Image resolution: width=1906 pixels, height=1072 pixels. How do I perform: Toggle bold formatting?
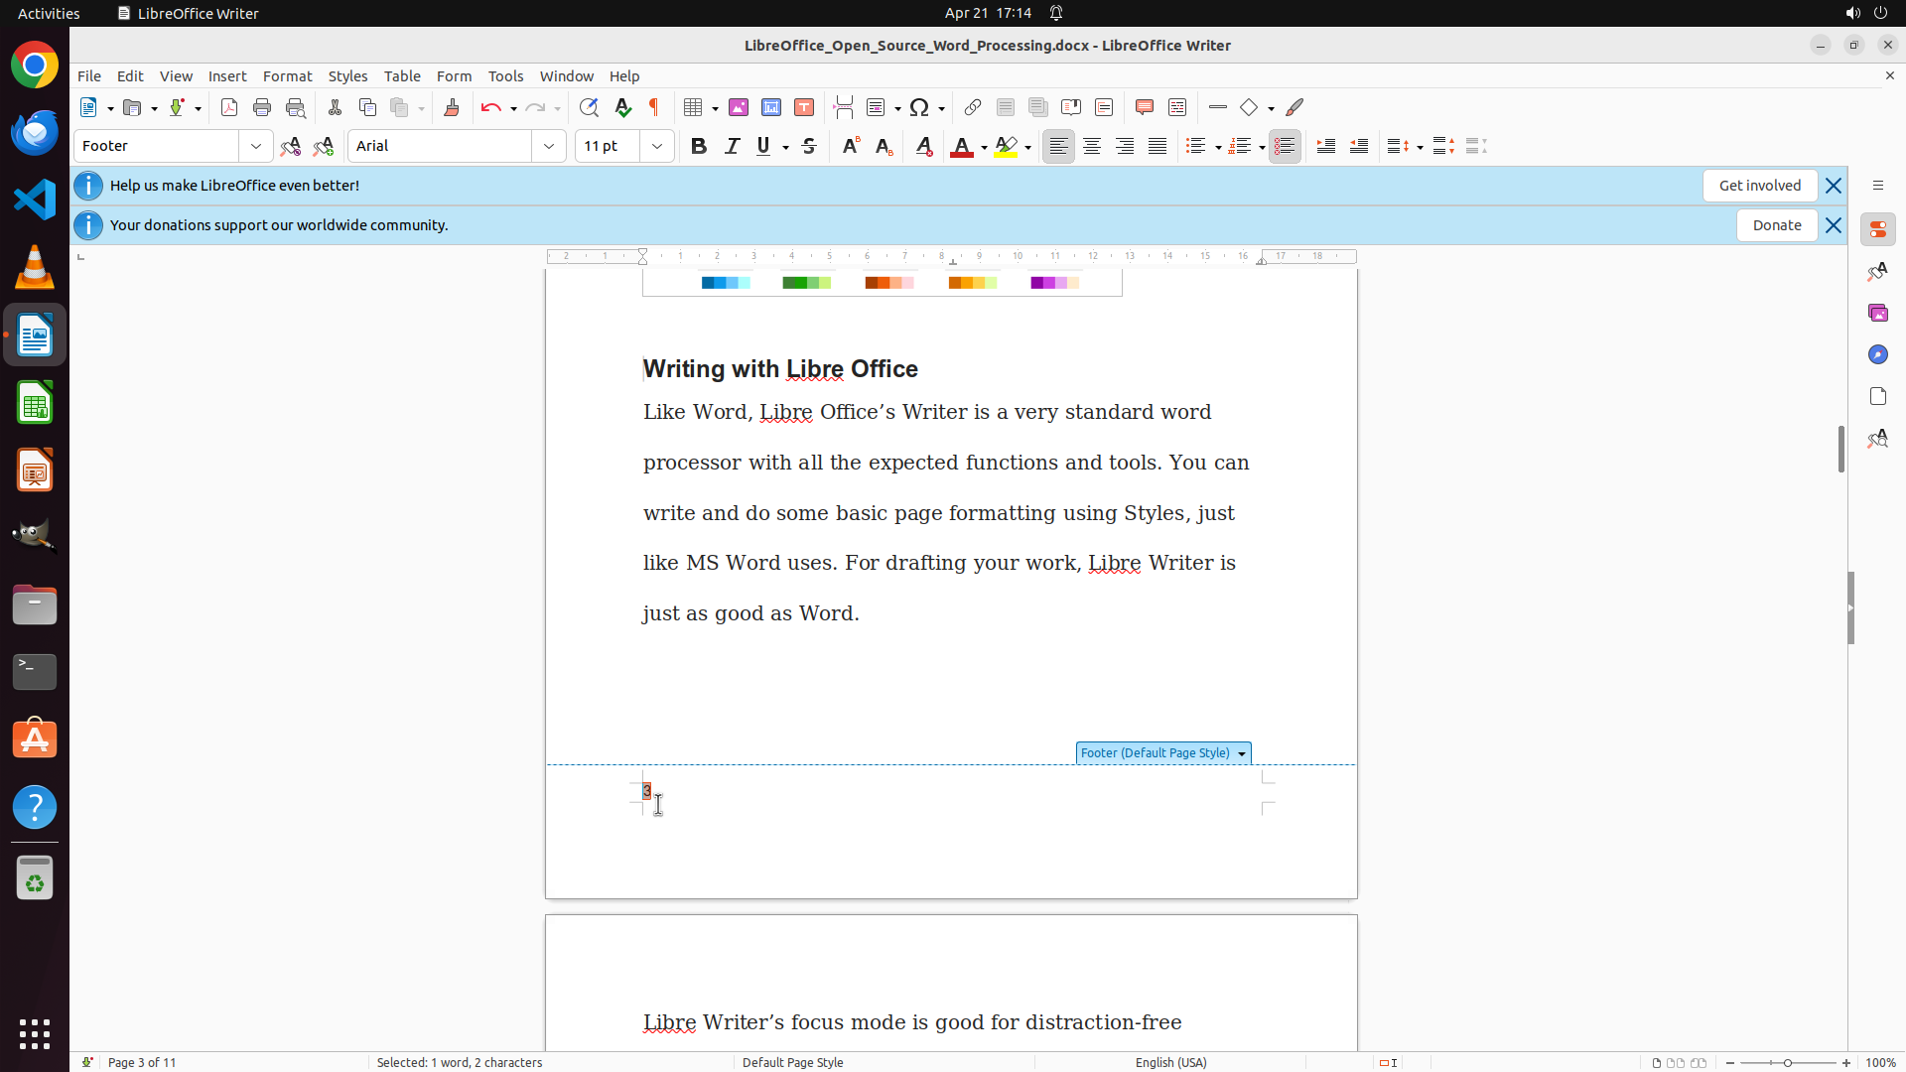699,146
